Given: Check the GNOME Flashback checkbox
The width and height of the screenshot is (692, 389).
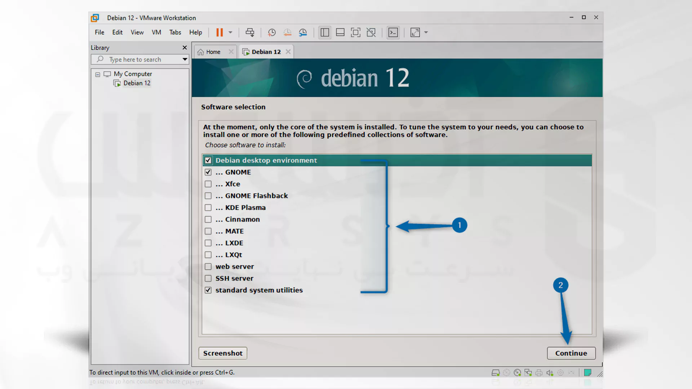Looking at the screenshot, I should click(x=208, y=196).
